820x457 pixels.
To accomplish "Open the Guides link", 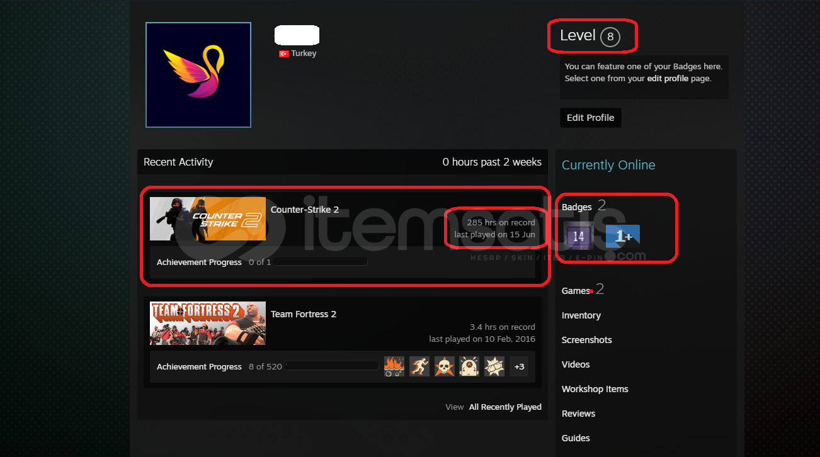I will pyautogui.click(x=576, y=438).
